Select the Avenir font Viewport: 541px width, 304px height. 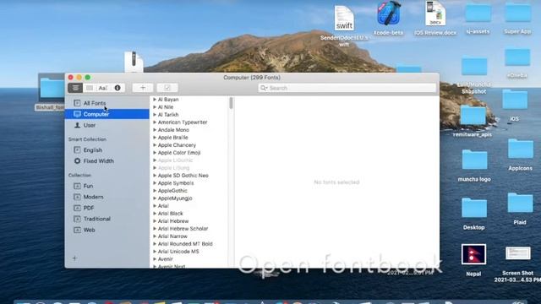coord(166,259)
